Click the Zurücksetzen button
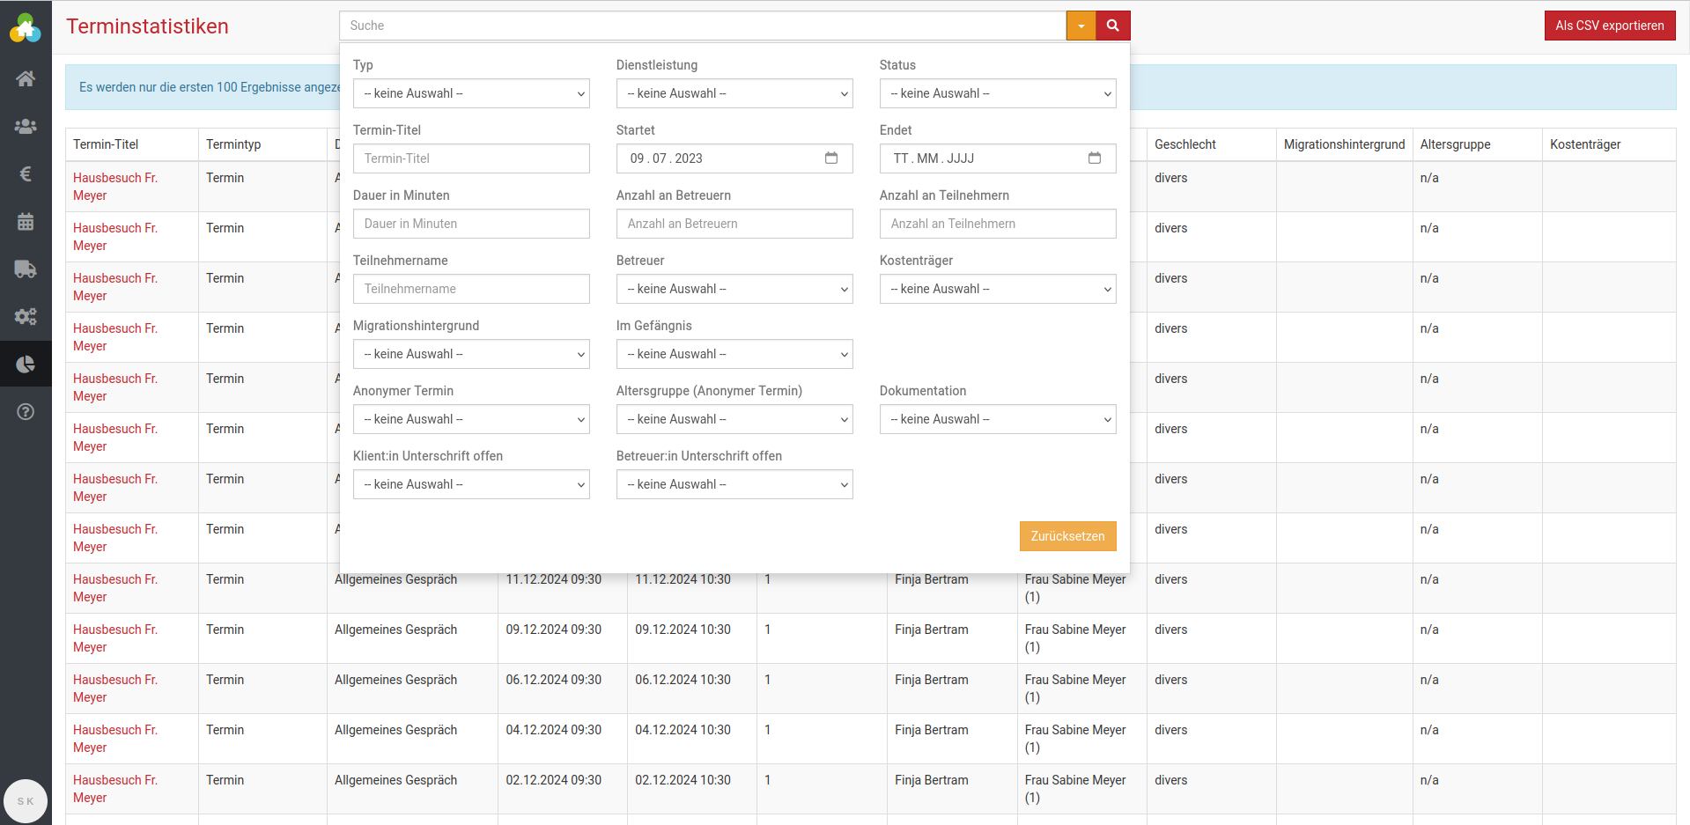 (x=1067, y=536)
